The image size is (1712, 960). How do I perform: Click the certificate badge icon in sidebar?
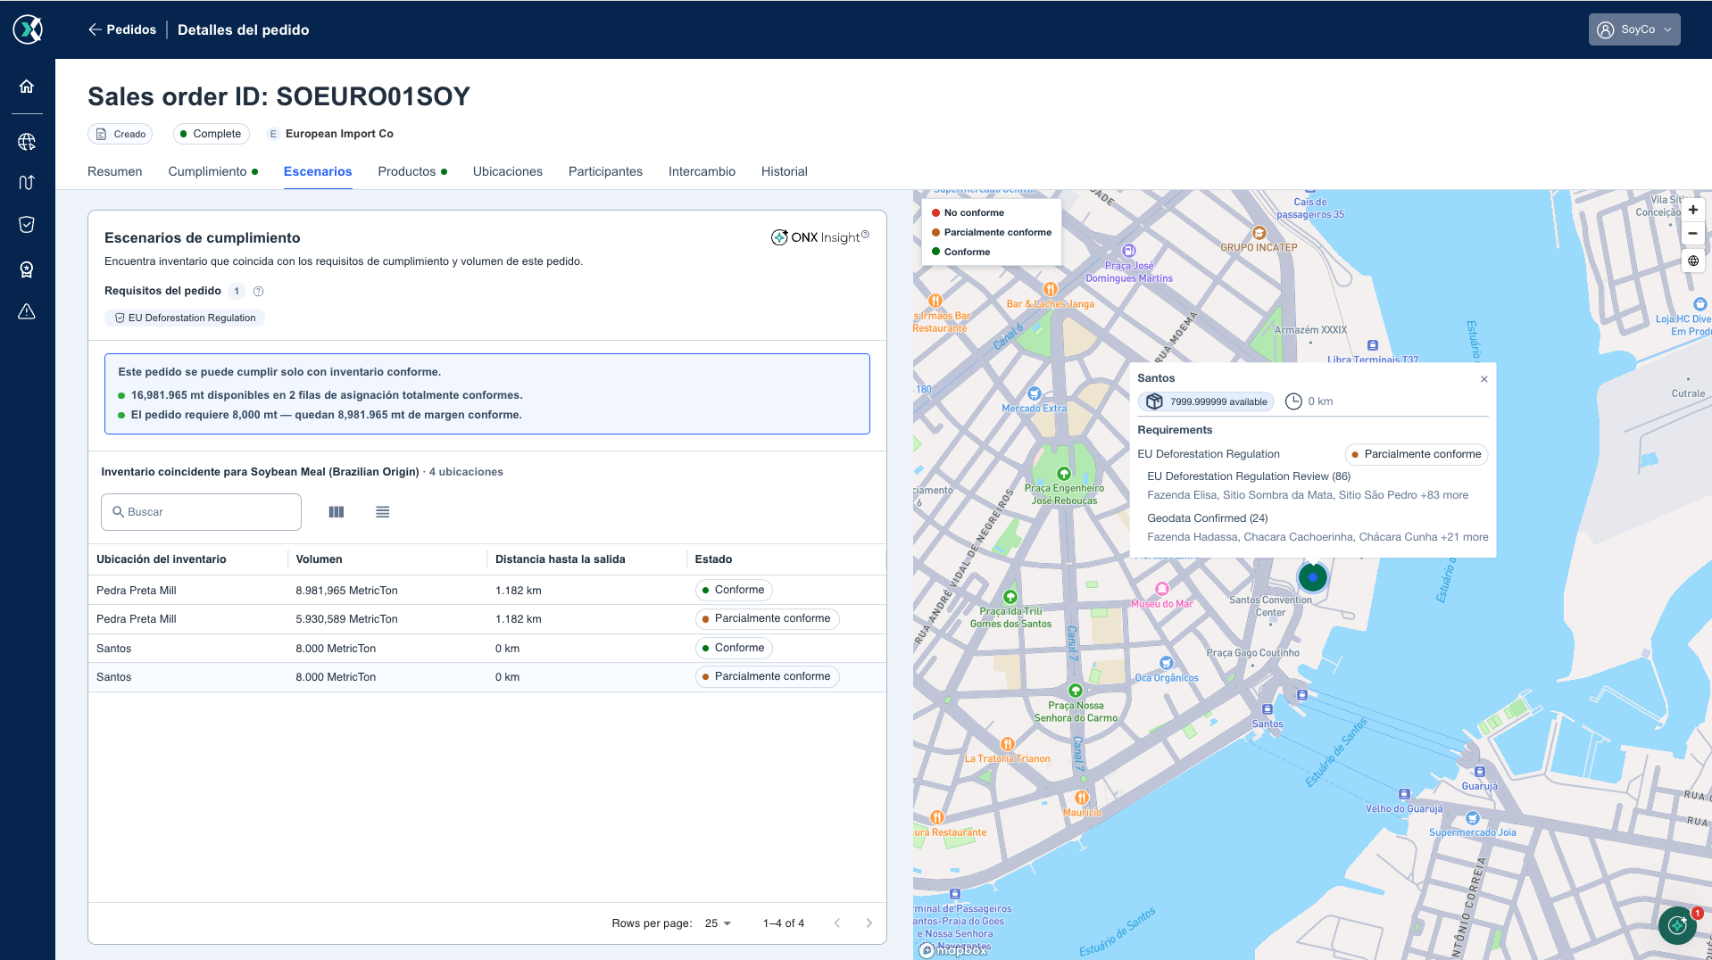pyautogui.click(x=27, y=269)
